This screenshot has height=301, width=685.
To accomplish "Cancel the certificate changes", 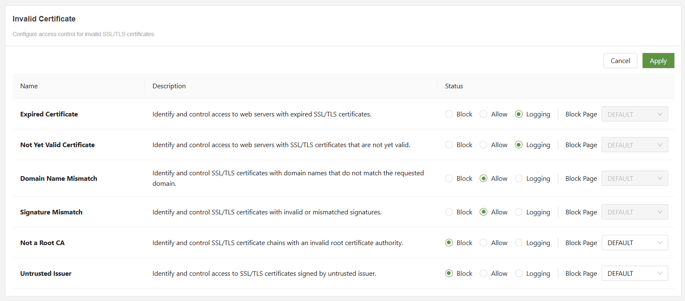I will point(620,61).
